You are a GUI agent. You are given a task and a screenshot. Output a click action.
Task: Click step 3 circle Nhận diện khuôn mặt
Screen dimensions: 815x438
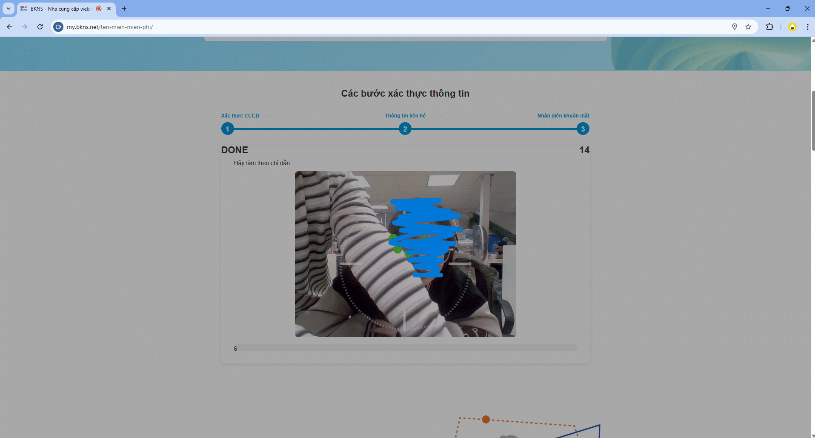tap(583, 129)
